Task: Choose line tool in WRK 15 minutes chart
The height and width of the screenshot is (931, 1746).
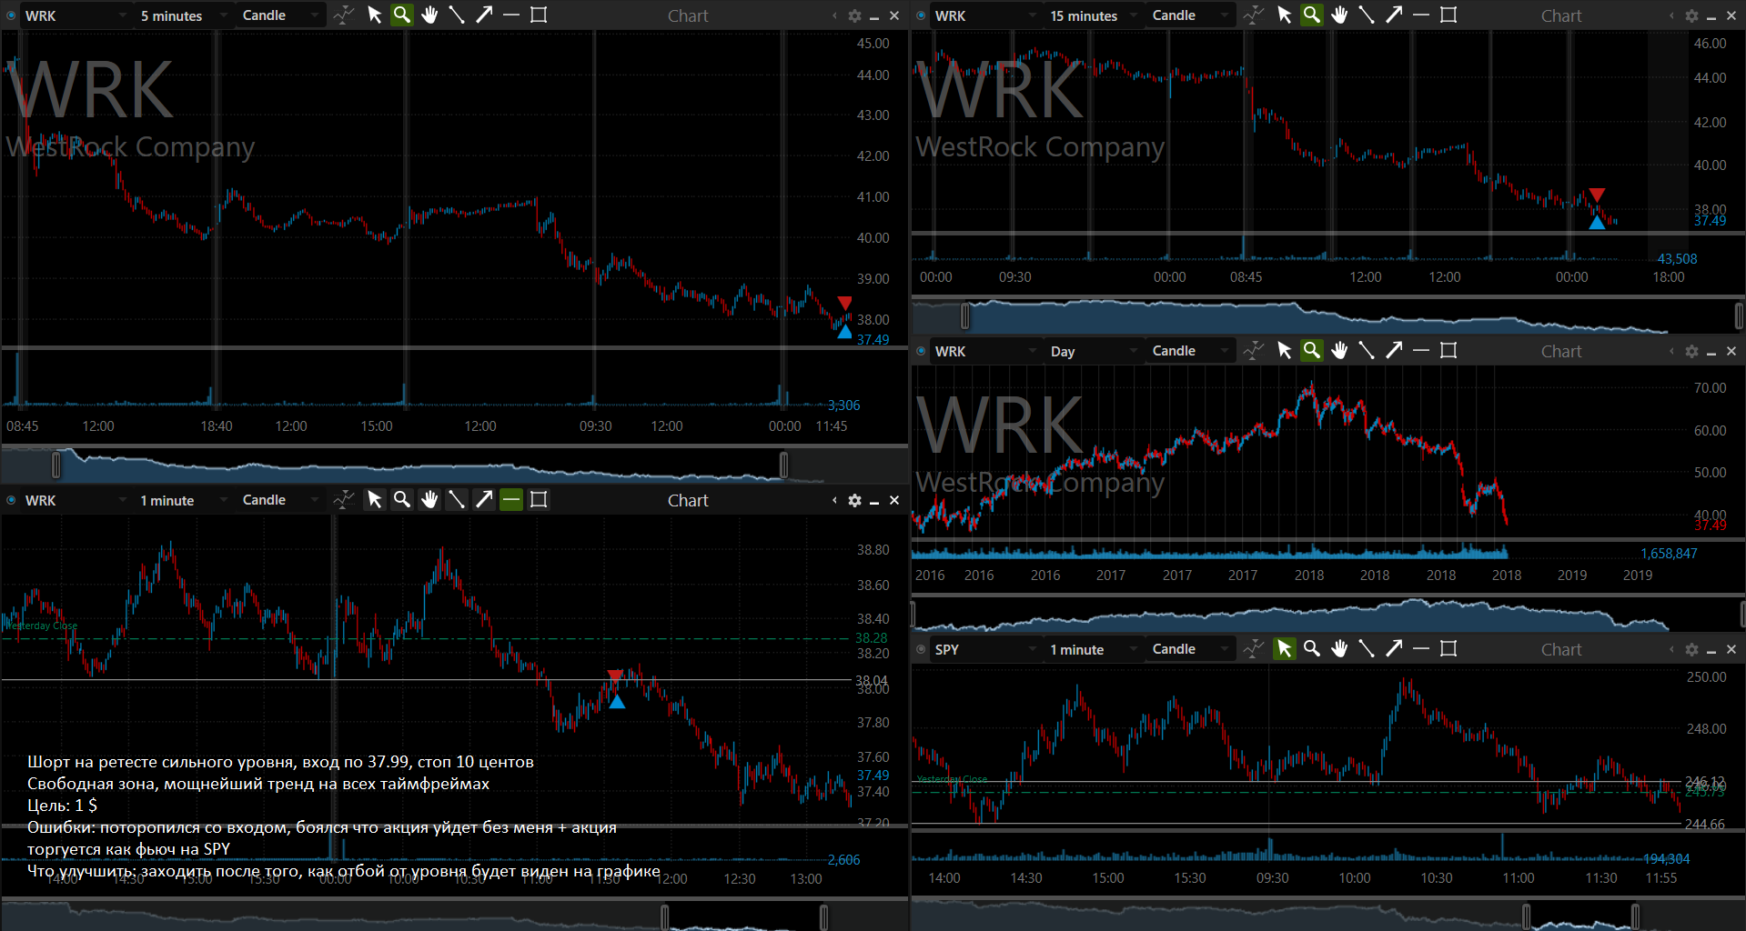Action: pos(1367,15)
